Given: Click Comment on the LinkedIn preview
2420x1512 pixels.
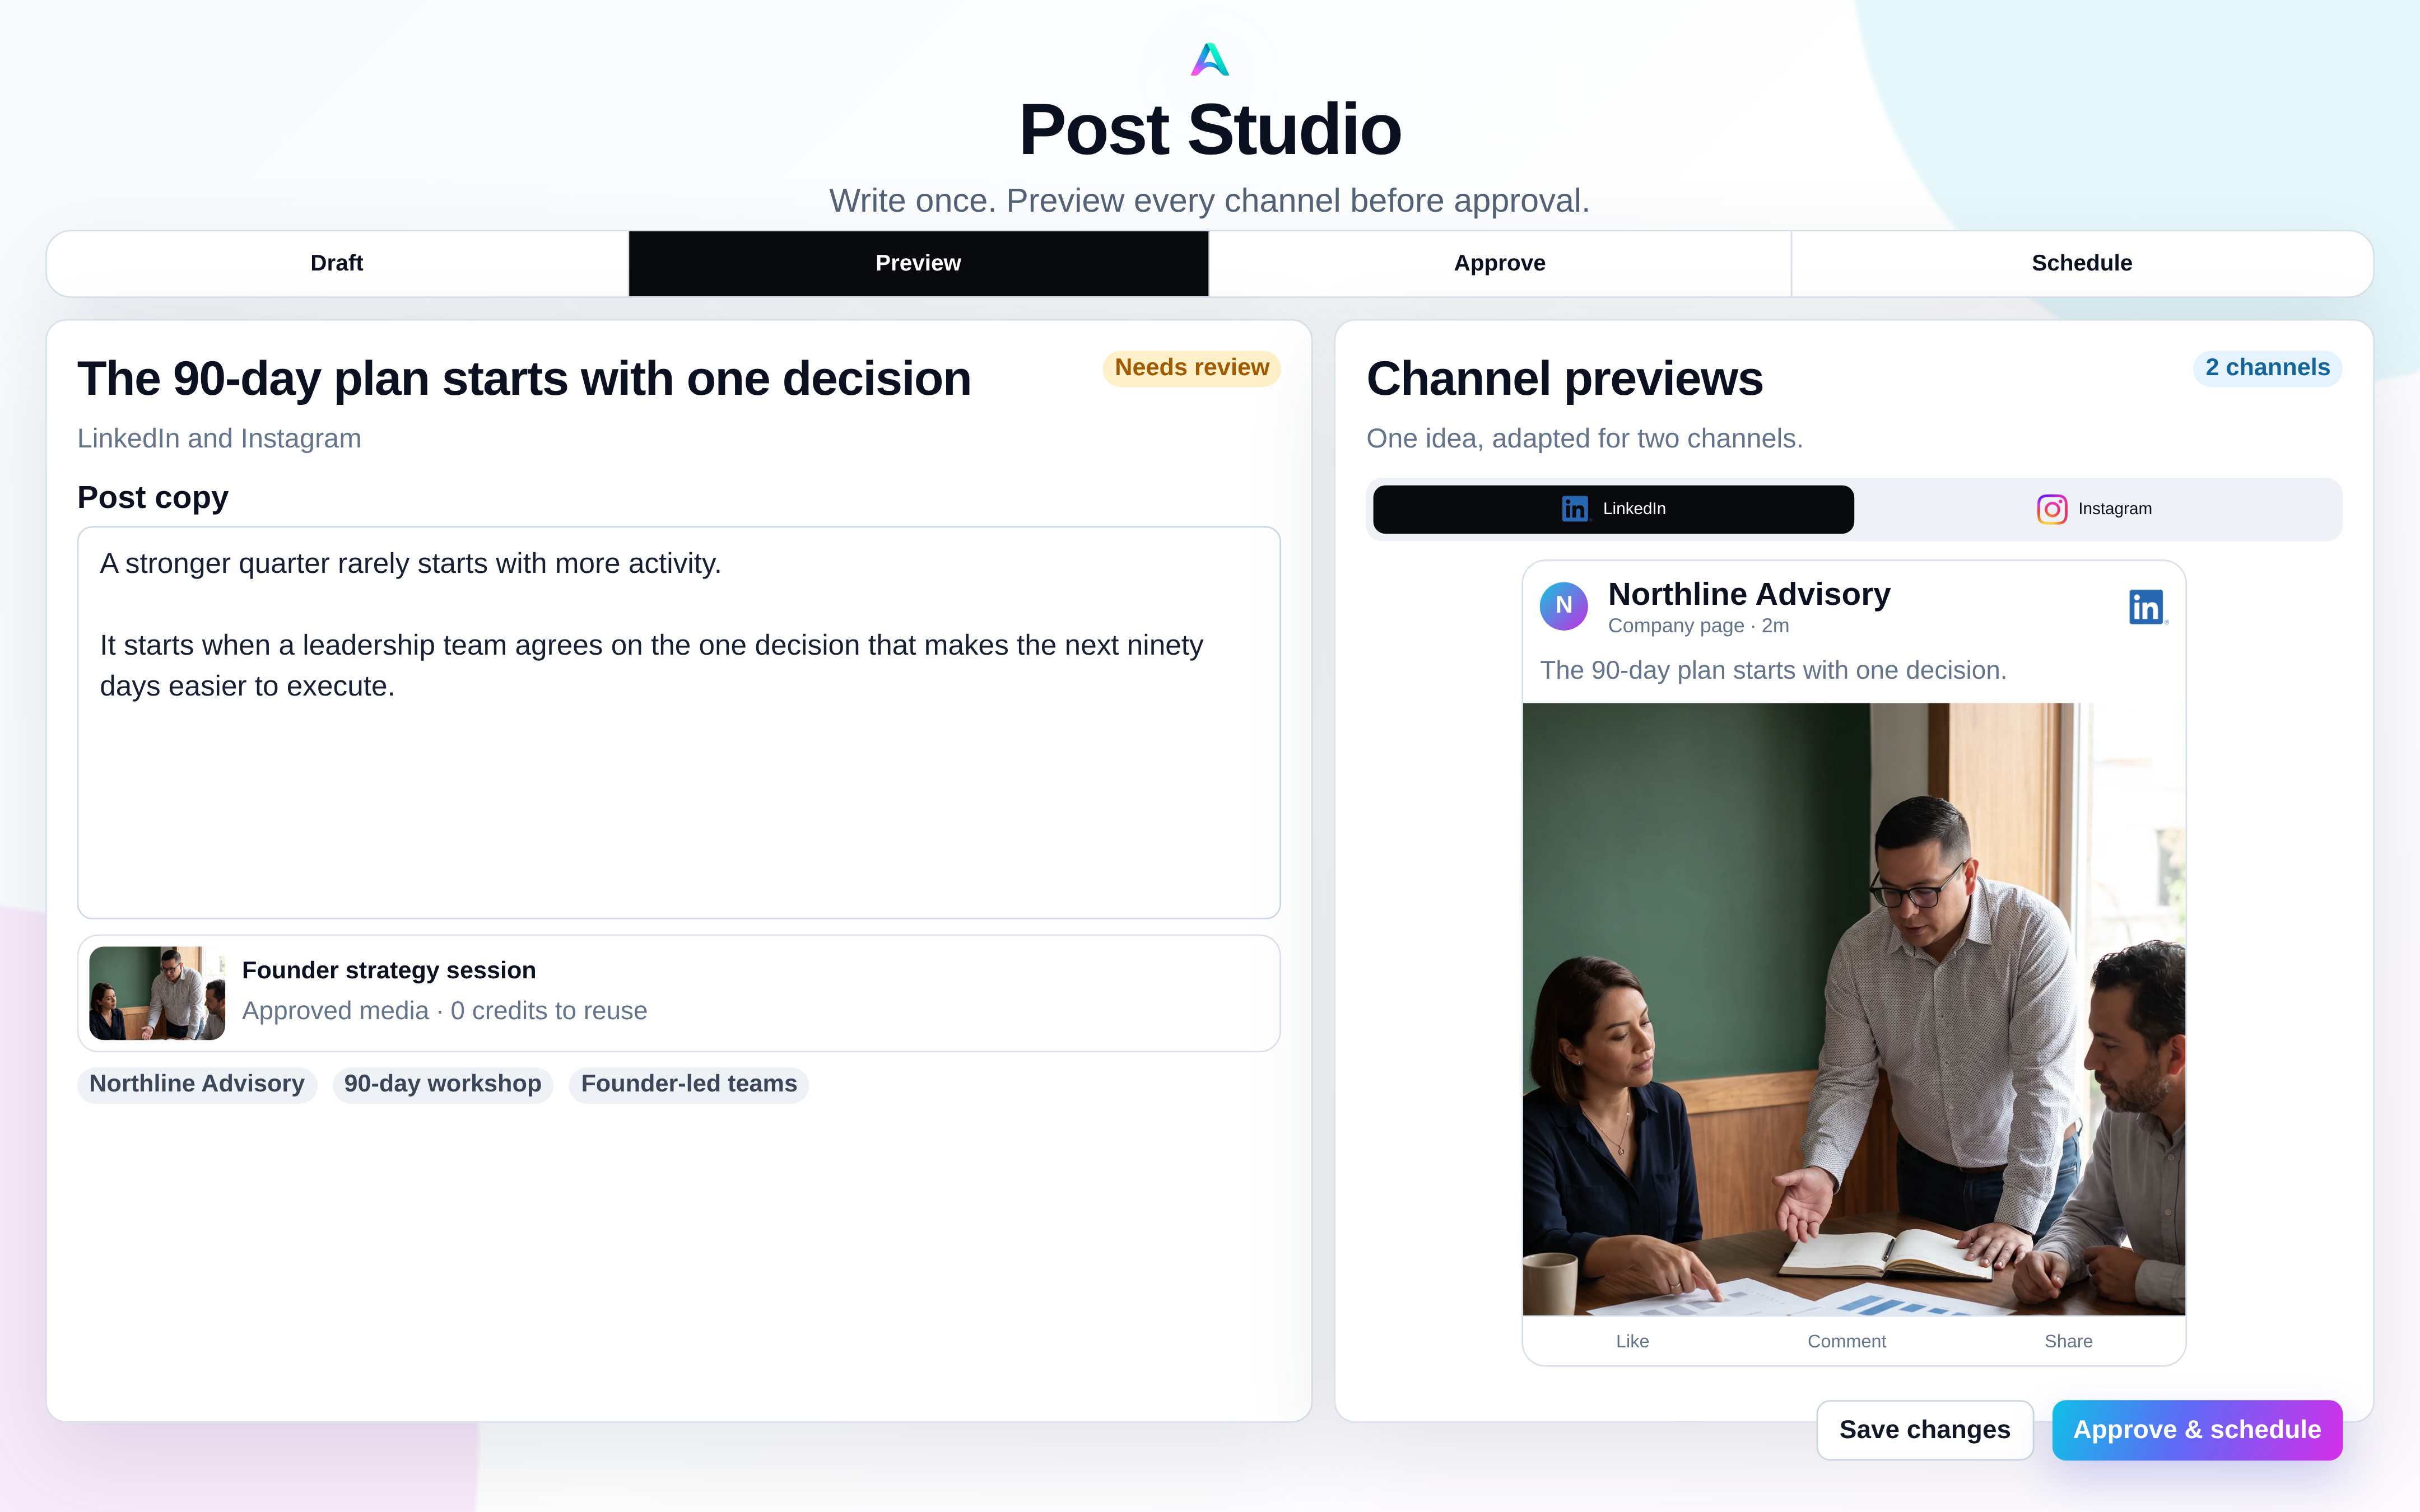Looking at the screenshot, I should [1847, 1341].
